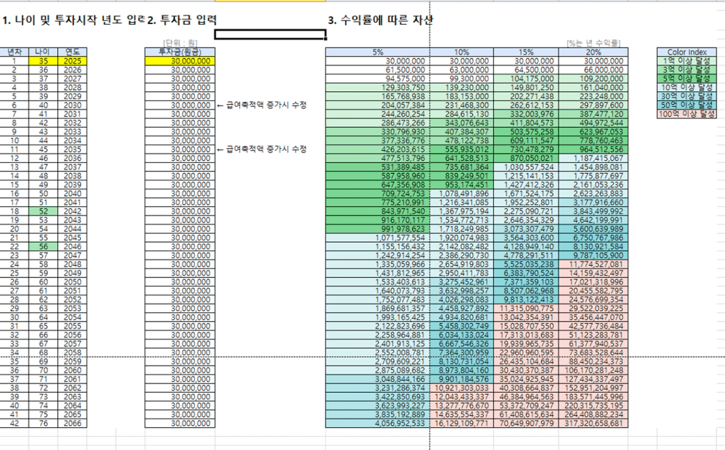Viewport: 725px width, 450px height.
Task: Click the empty selected cell with thick border
Action: (x=270, y=34)
